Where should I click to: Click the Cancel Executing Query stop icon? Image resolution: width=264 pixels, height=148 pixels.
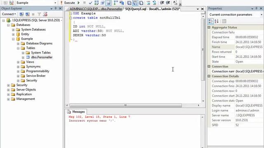pos(84,3)
